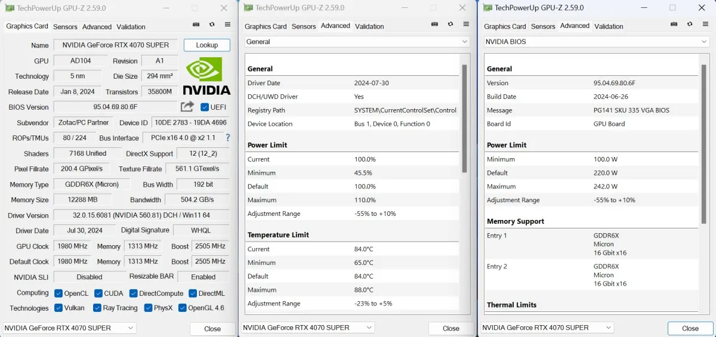
Task: Switch to Sensors tab in middle window
Action: 304,26
